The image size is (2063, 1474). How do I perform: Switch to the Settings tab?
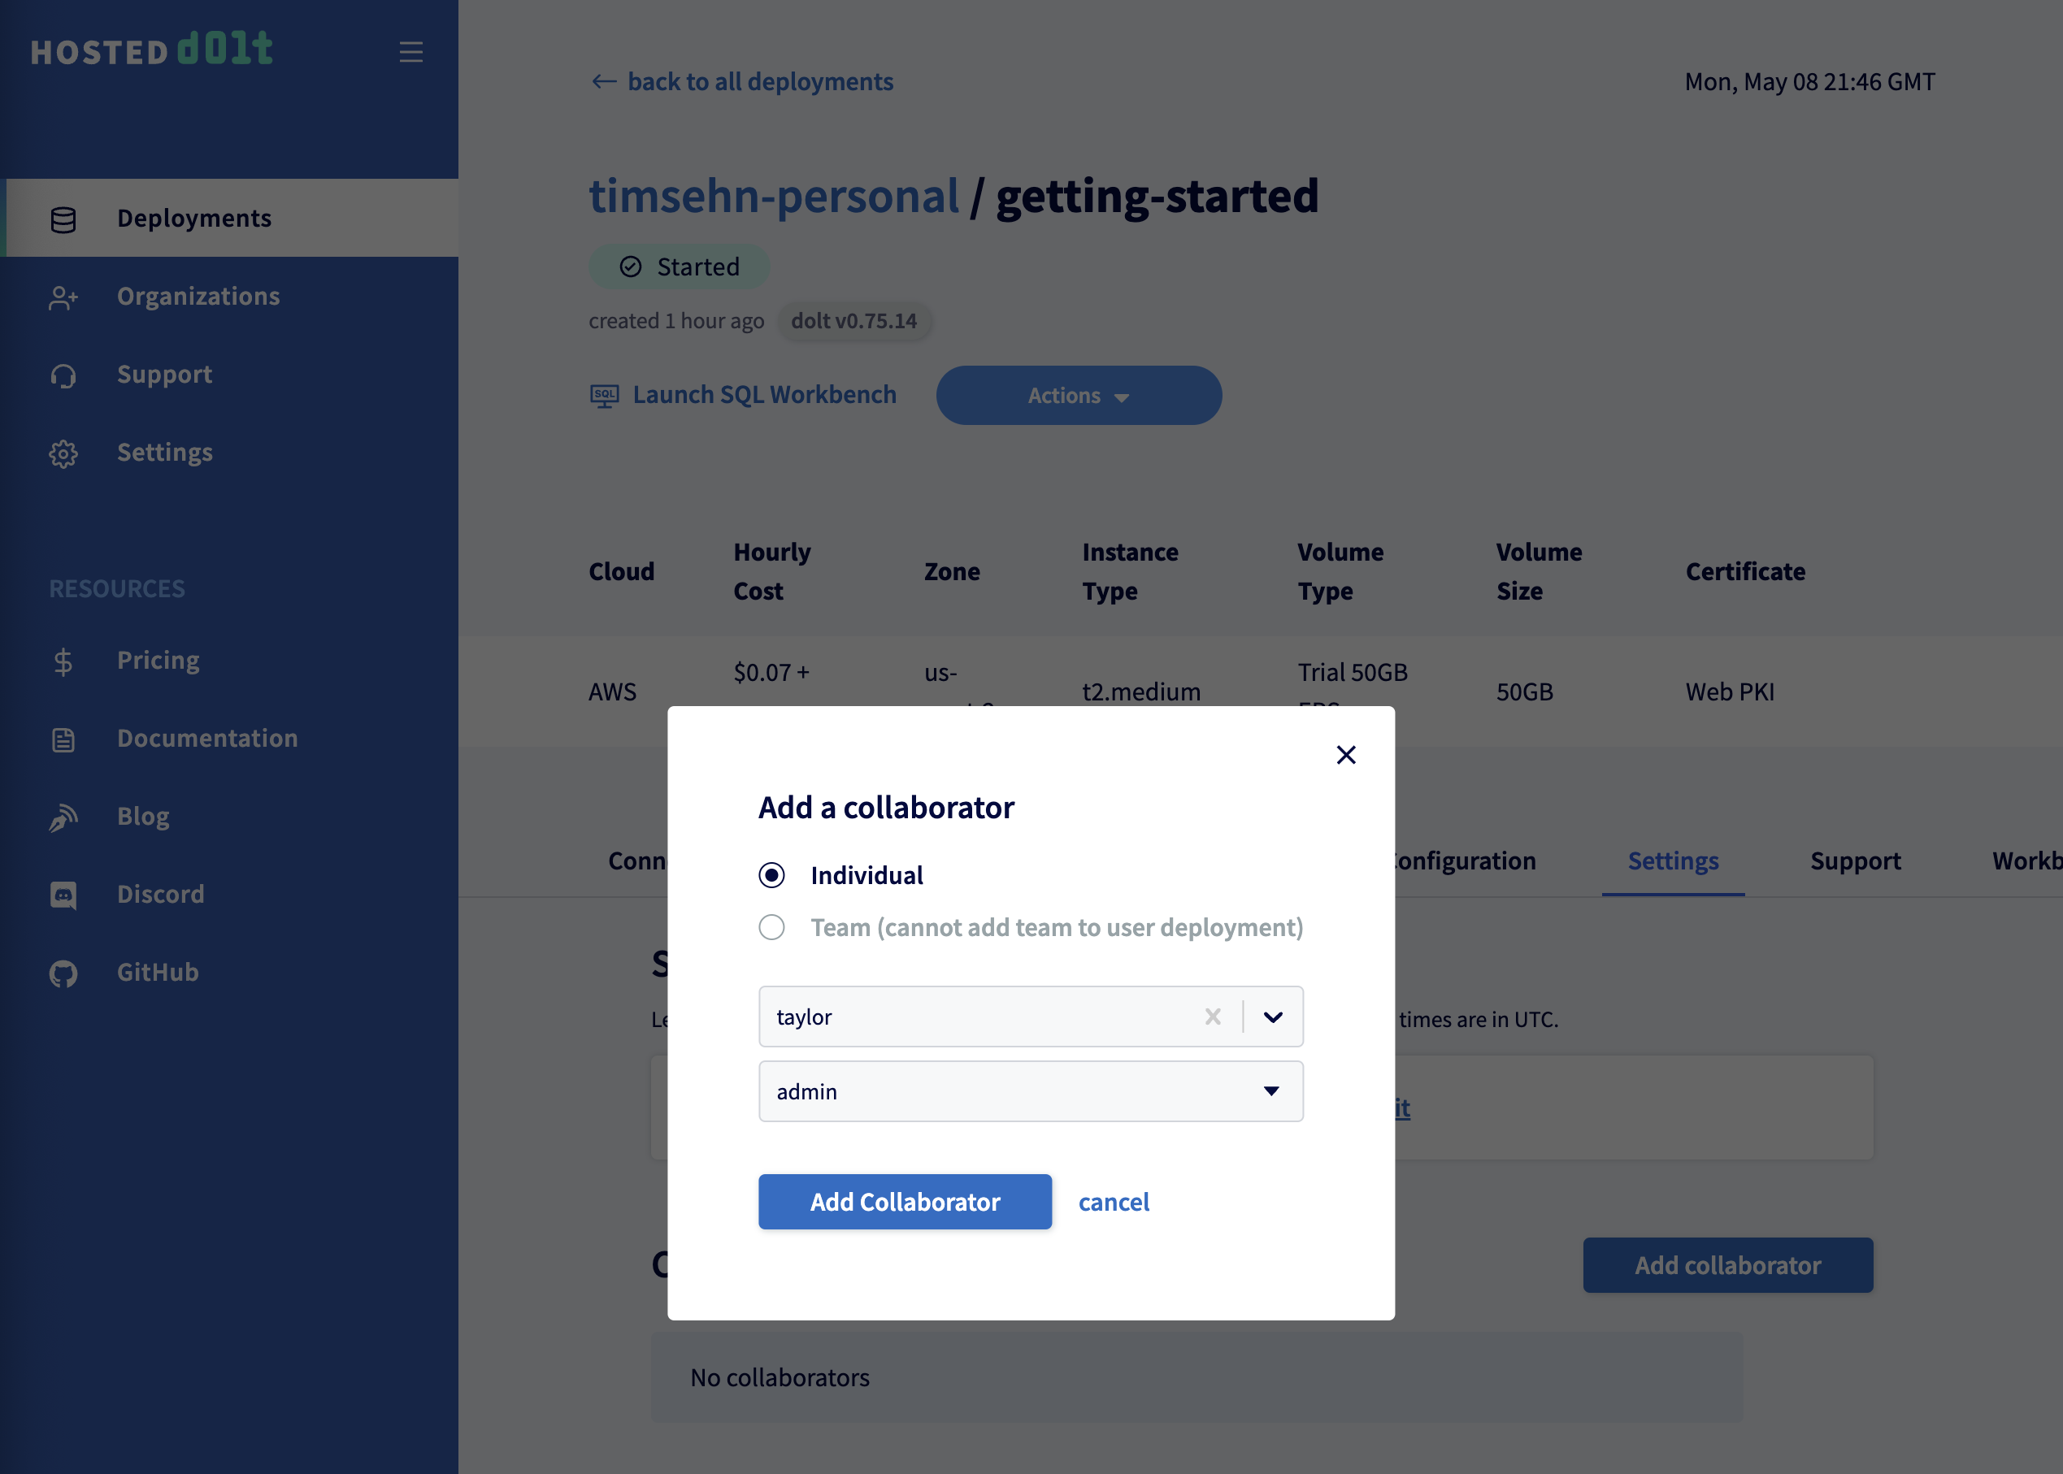tap(1673, 861)
